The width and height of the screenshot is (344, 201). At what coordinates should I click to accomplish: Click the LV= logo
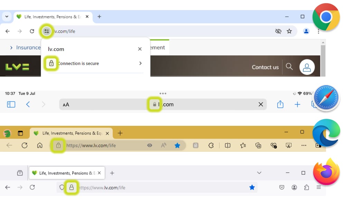[17, 67]
